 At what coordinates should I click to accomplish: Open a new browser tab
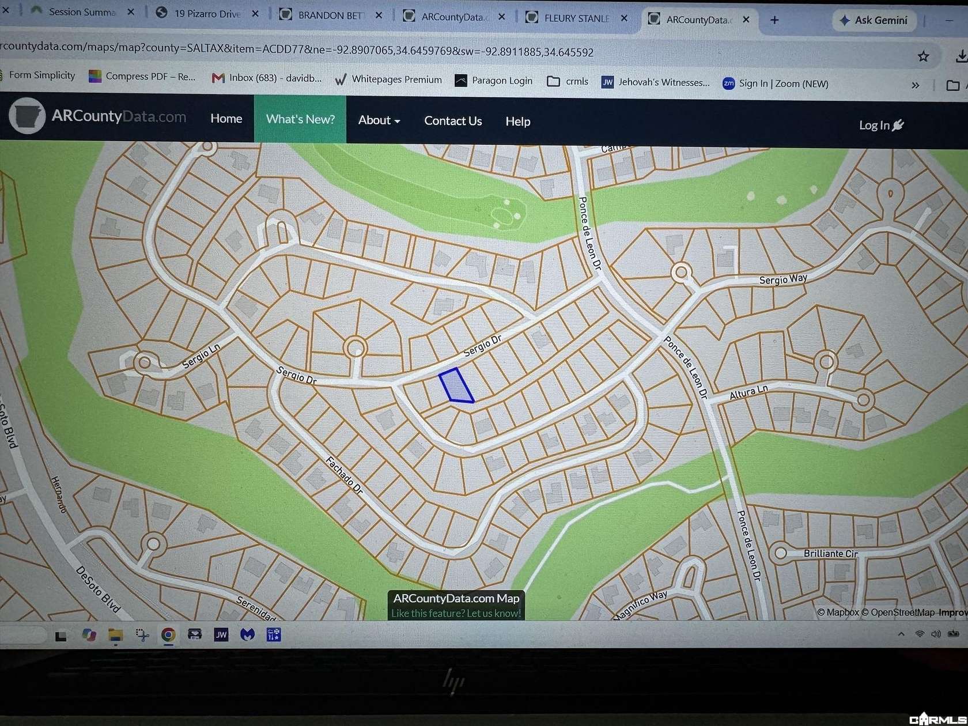tap(774, 20)
